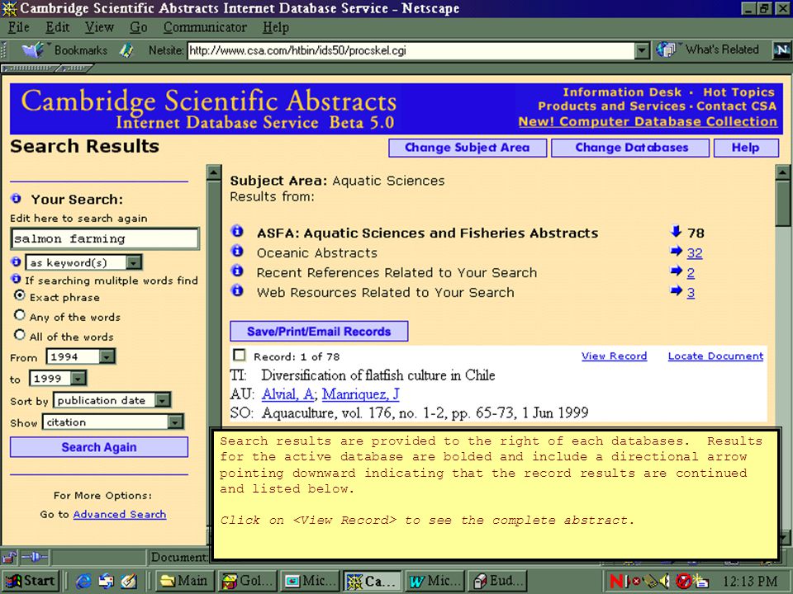Launch Internet Explorer from the quick launch
793x594 pixels.
pos(83,582)
